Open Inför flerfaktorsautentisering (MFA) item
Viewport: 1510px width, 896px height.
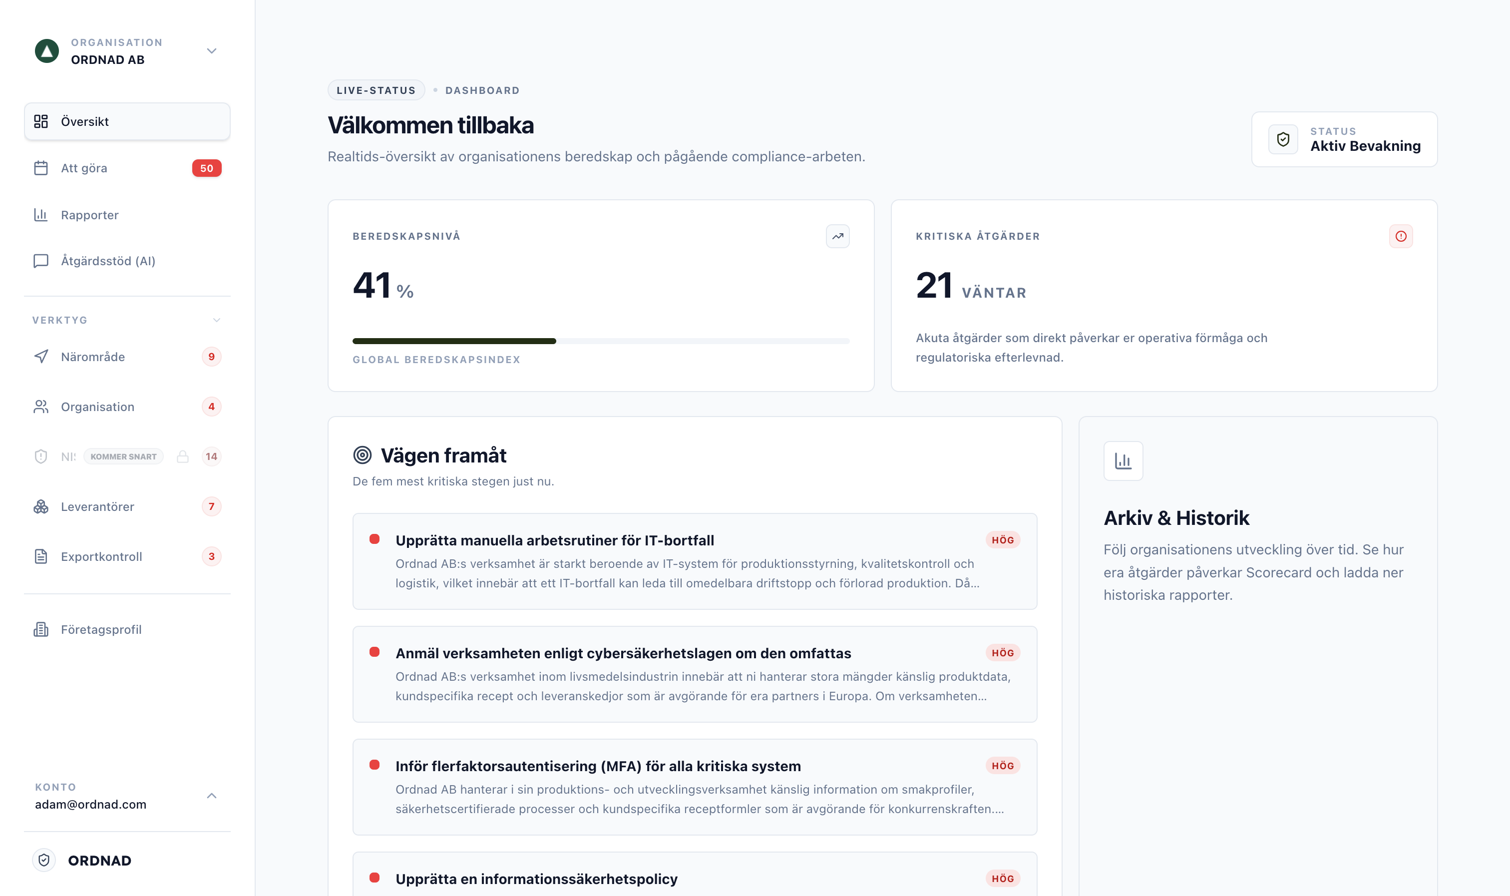695,787
